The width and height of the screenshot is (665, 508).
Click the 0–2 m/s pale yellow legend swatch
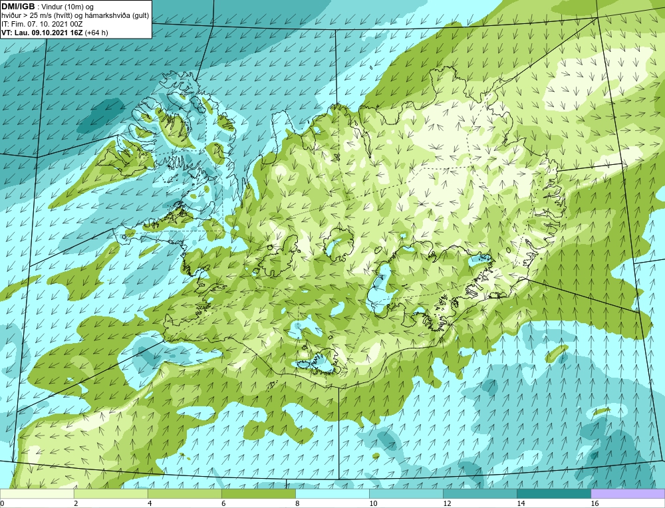click(x=37, y=493)
